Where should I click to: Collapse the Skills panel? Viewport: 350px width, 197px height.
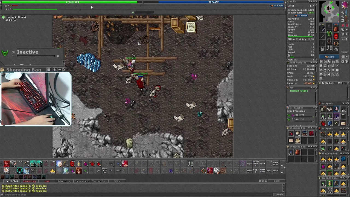coord(314,1)
